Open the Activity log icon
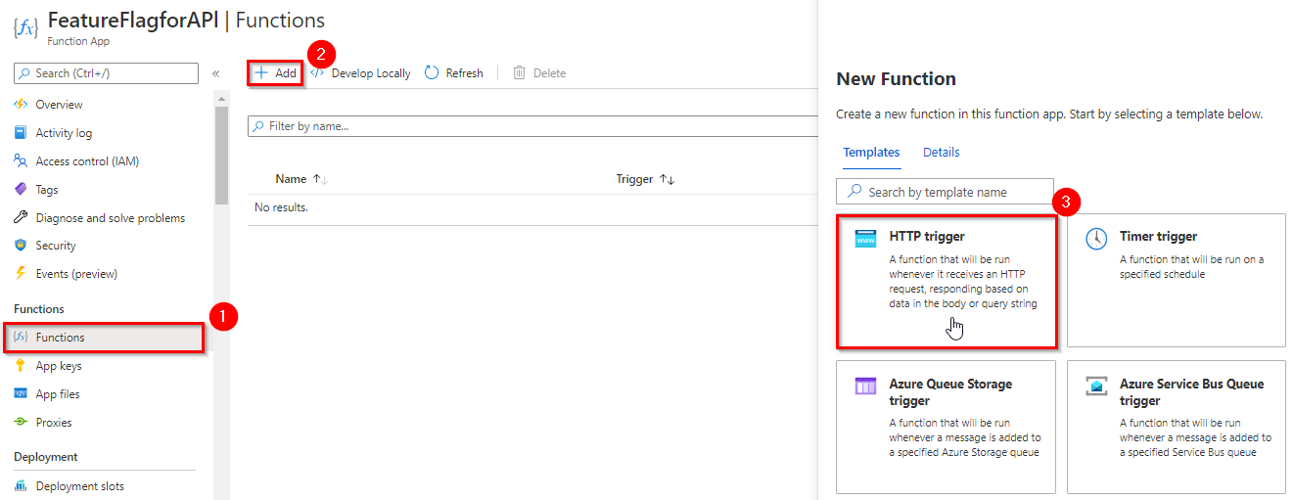This screenshot has width=1293, height=500. coord(21,133)
